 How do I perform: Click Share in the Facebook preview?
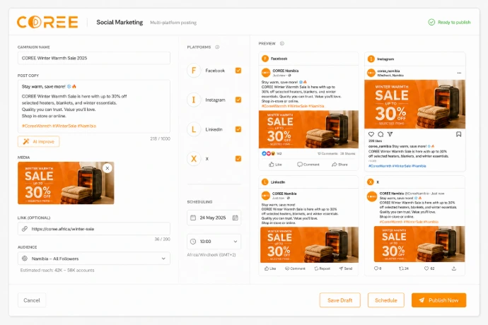coord(339,164)
